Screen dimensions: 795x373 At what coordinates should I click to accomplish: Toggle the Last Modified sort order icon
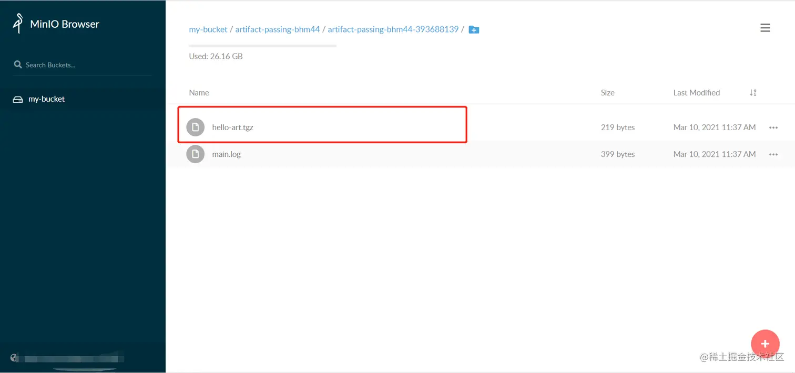753,93
